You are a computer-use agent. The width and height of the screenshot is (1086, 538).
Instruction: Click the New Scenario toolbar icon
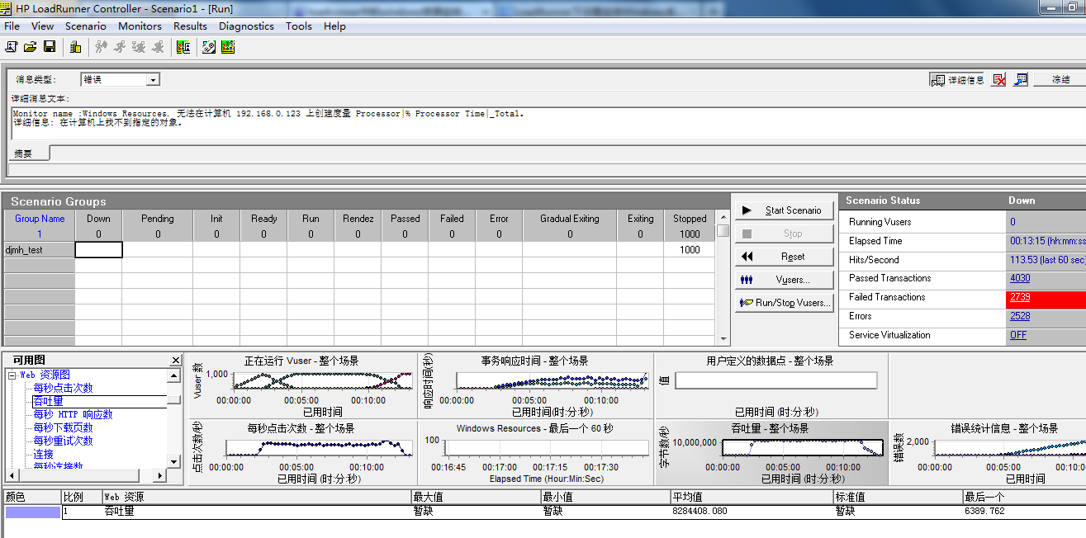[x=12, y=47]
